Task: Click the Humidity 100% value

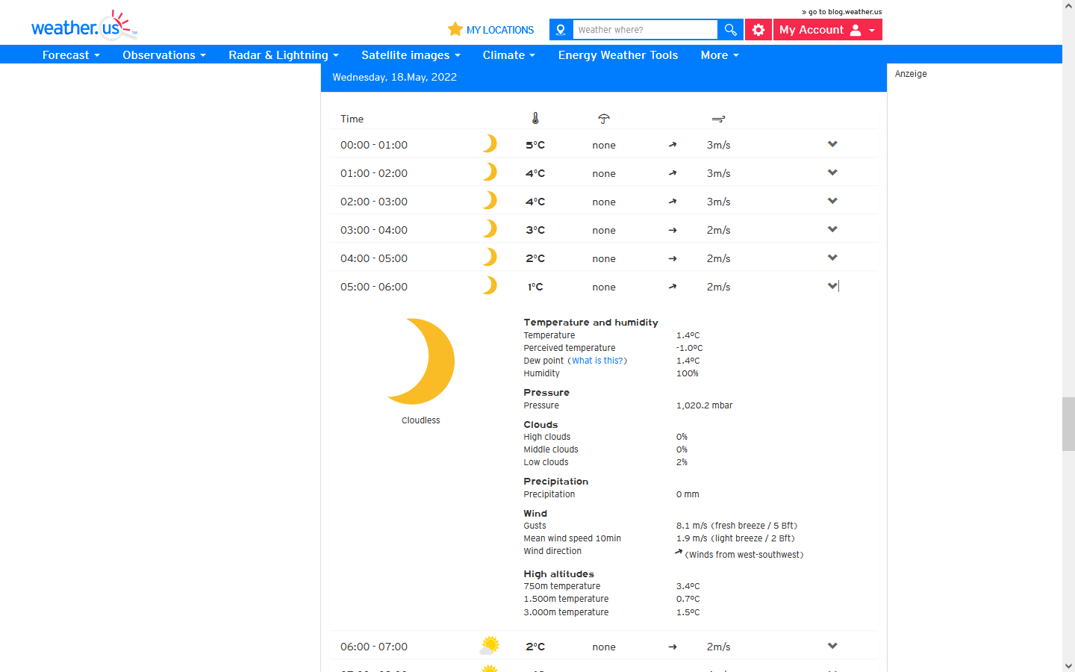Action: pyautogui.click(x=688, y=373)
